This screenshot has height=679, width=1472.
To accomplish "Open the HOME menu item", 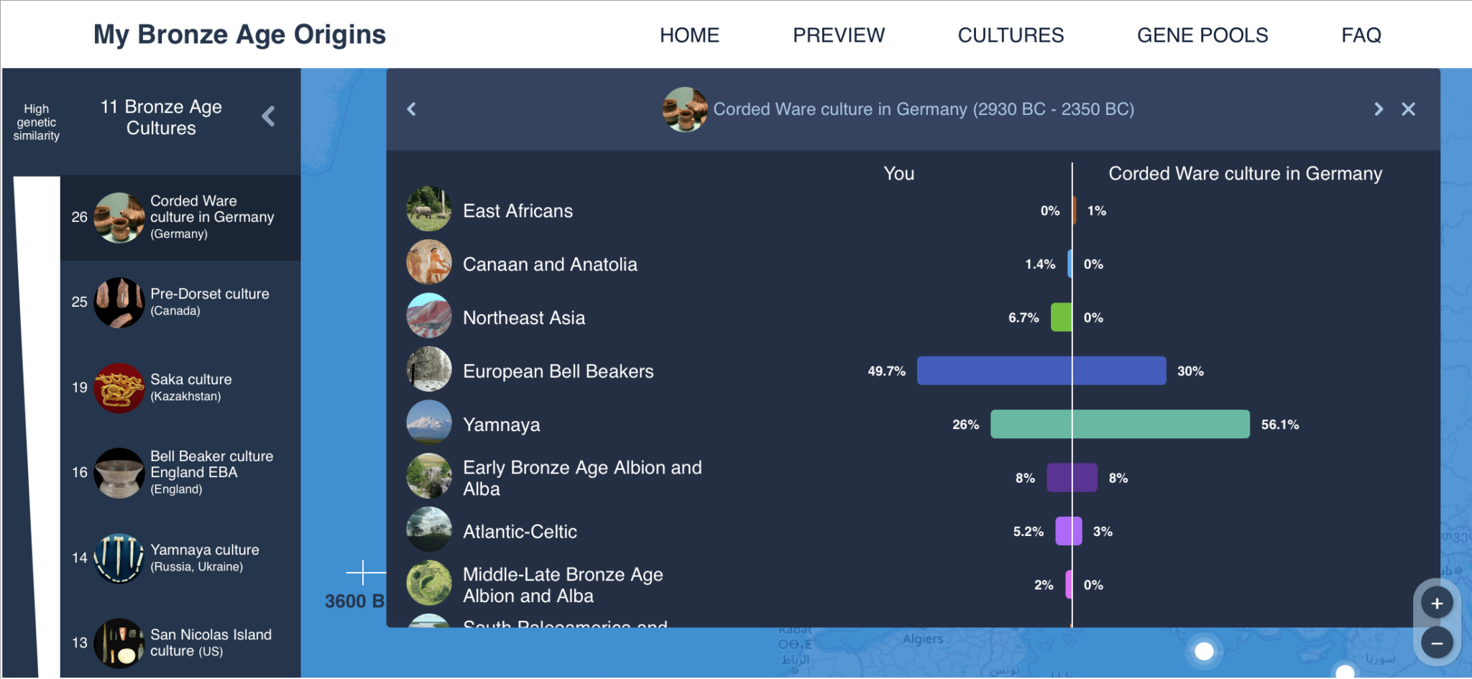I will (689, 35).
